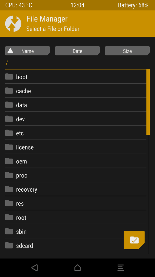This screenshot has width=155, height=277.
Task: Toggle Name sort order ascending arrow
Action: (x=10, y=51)
